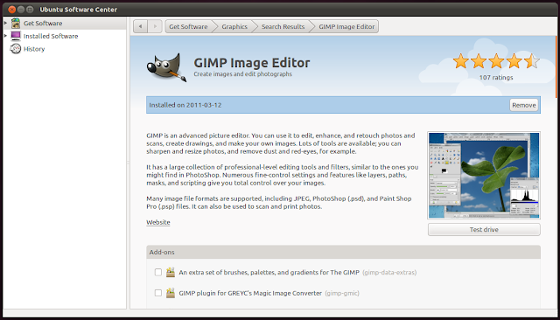Open the GIMP screenshot thumbnail

(x=484, y=175)
